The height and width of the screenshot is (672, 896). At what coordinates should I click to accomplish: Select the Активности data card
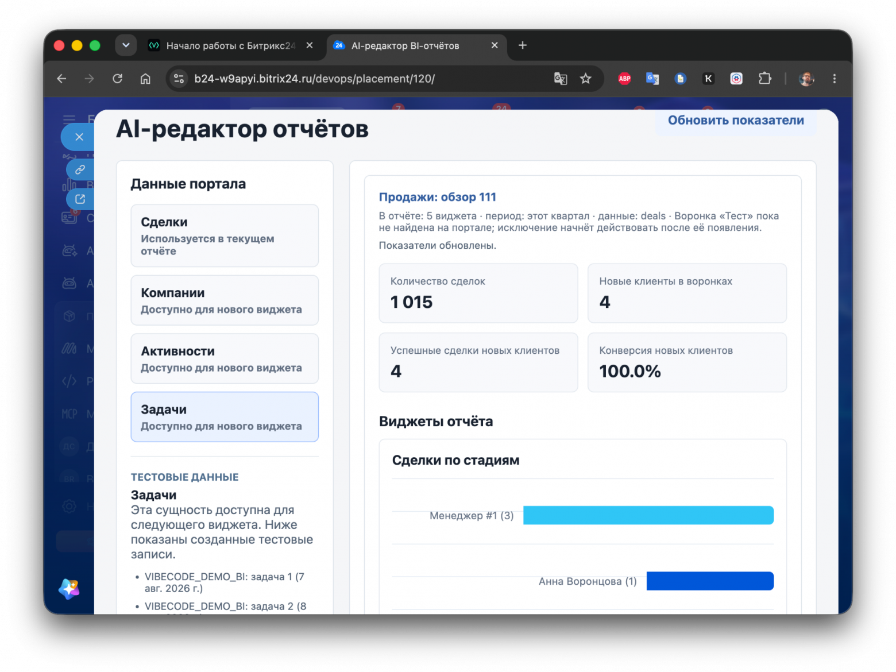[x=225, y=359]
